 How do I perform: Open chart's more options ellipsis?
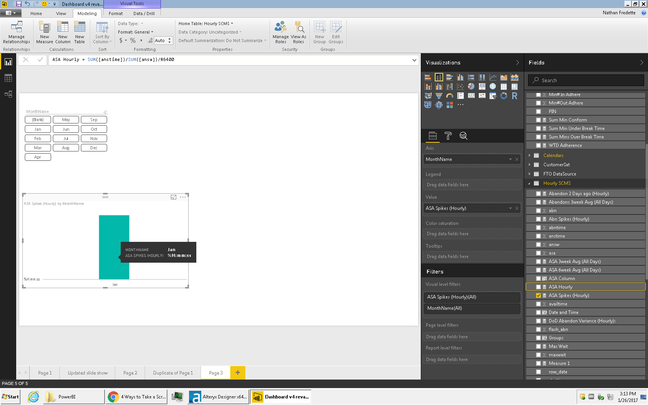click(183, 197)
